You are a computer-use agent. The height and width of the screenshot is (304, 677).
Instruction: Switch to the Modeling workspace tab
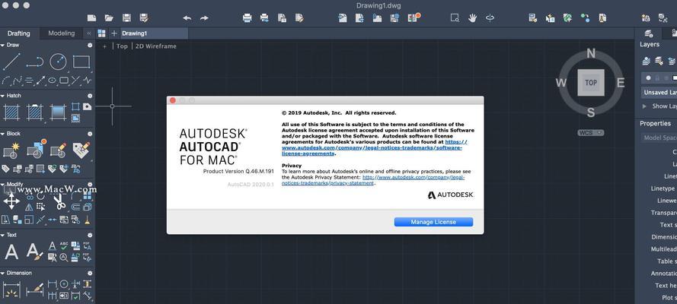click(x=62, y=33)
